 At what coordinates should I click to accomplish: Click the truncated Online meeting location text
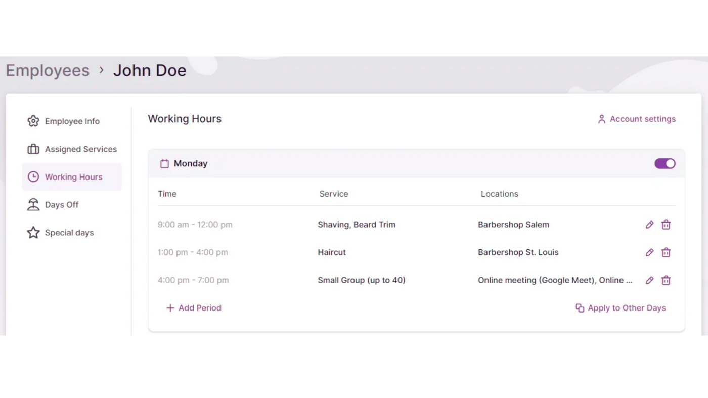tap(555, 280)
